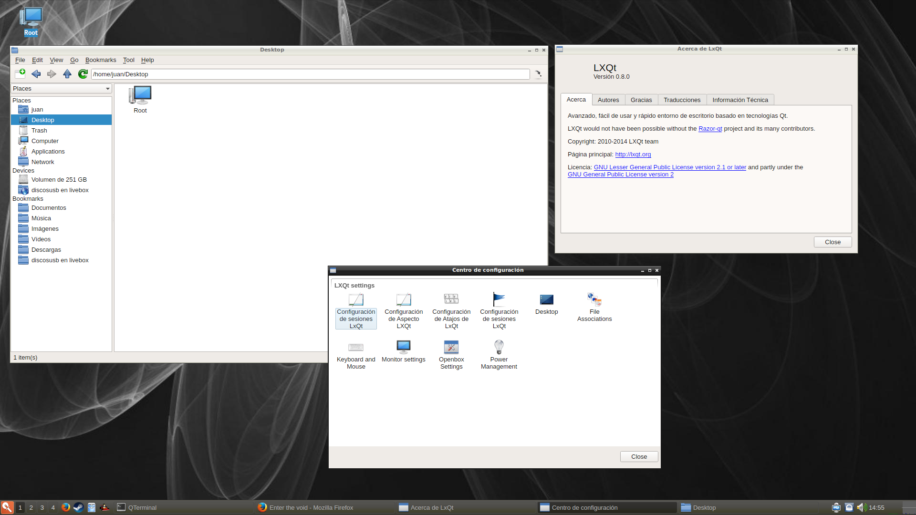The image size is (916, 515).
Task: Click the new tab icon in file manager toolbar
Action: pos(20,74)
